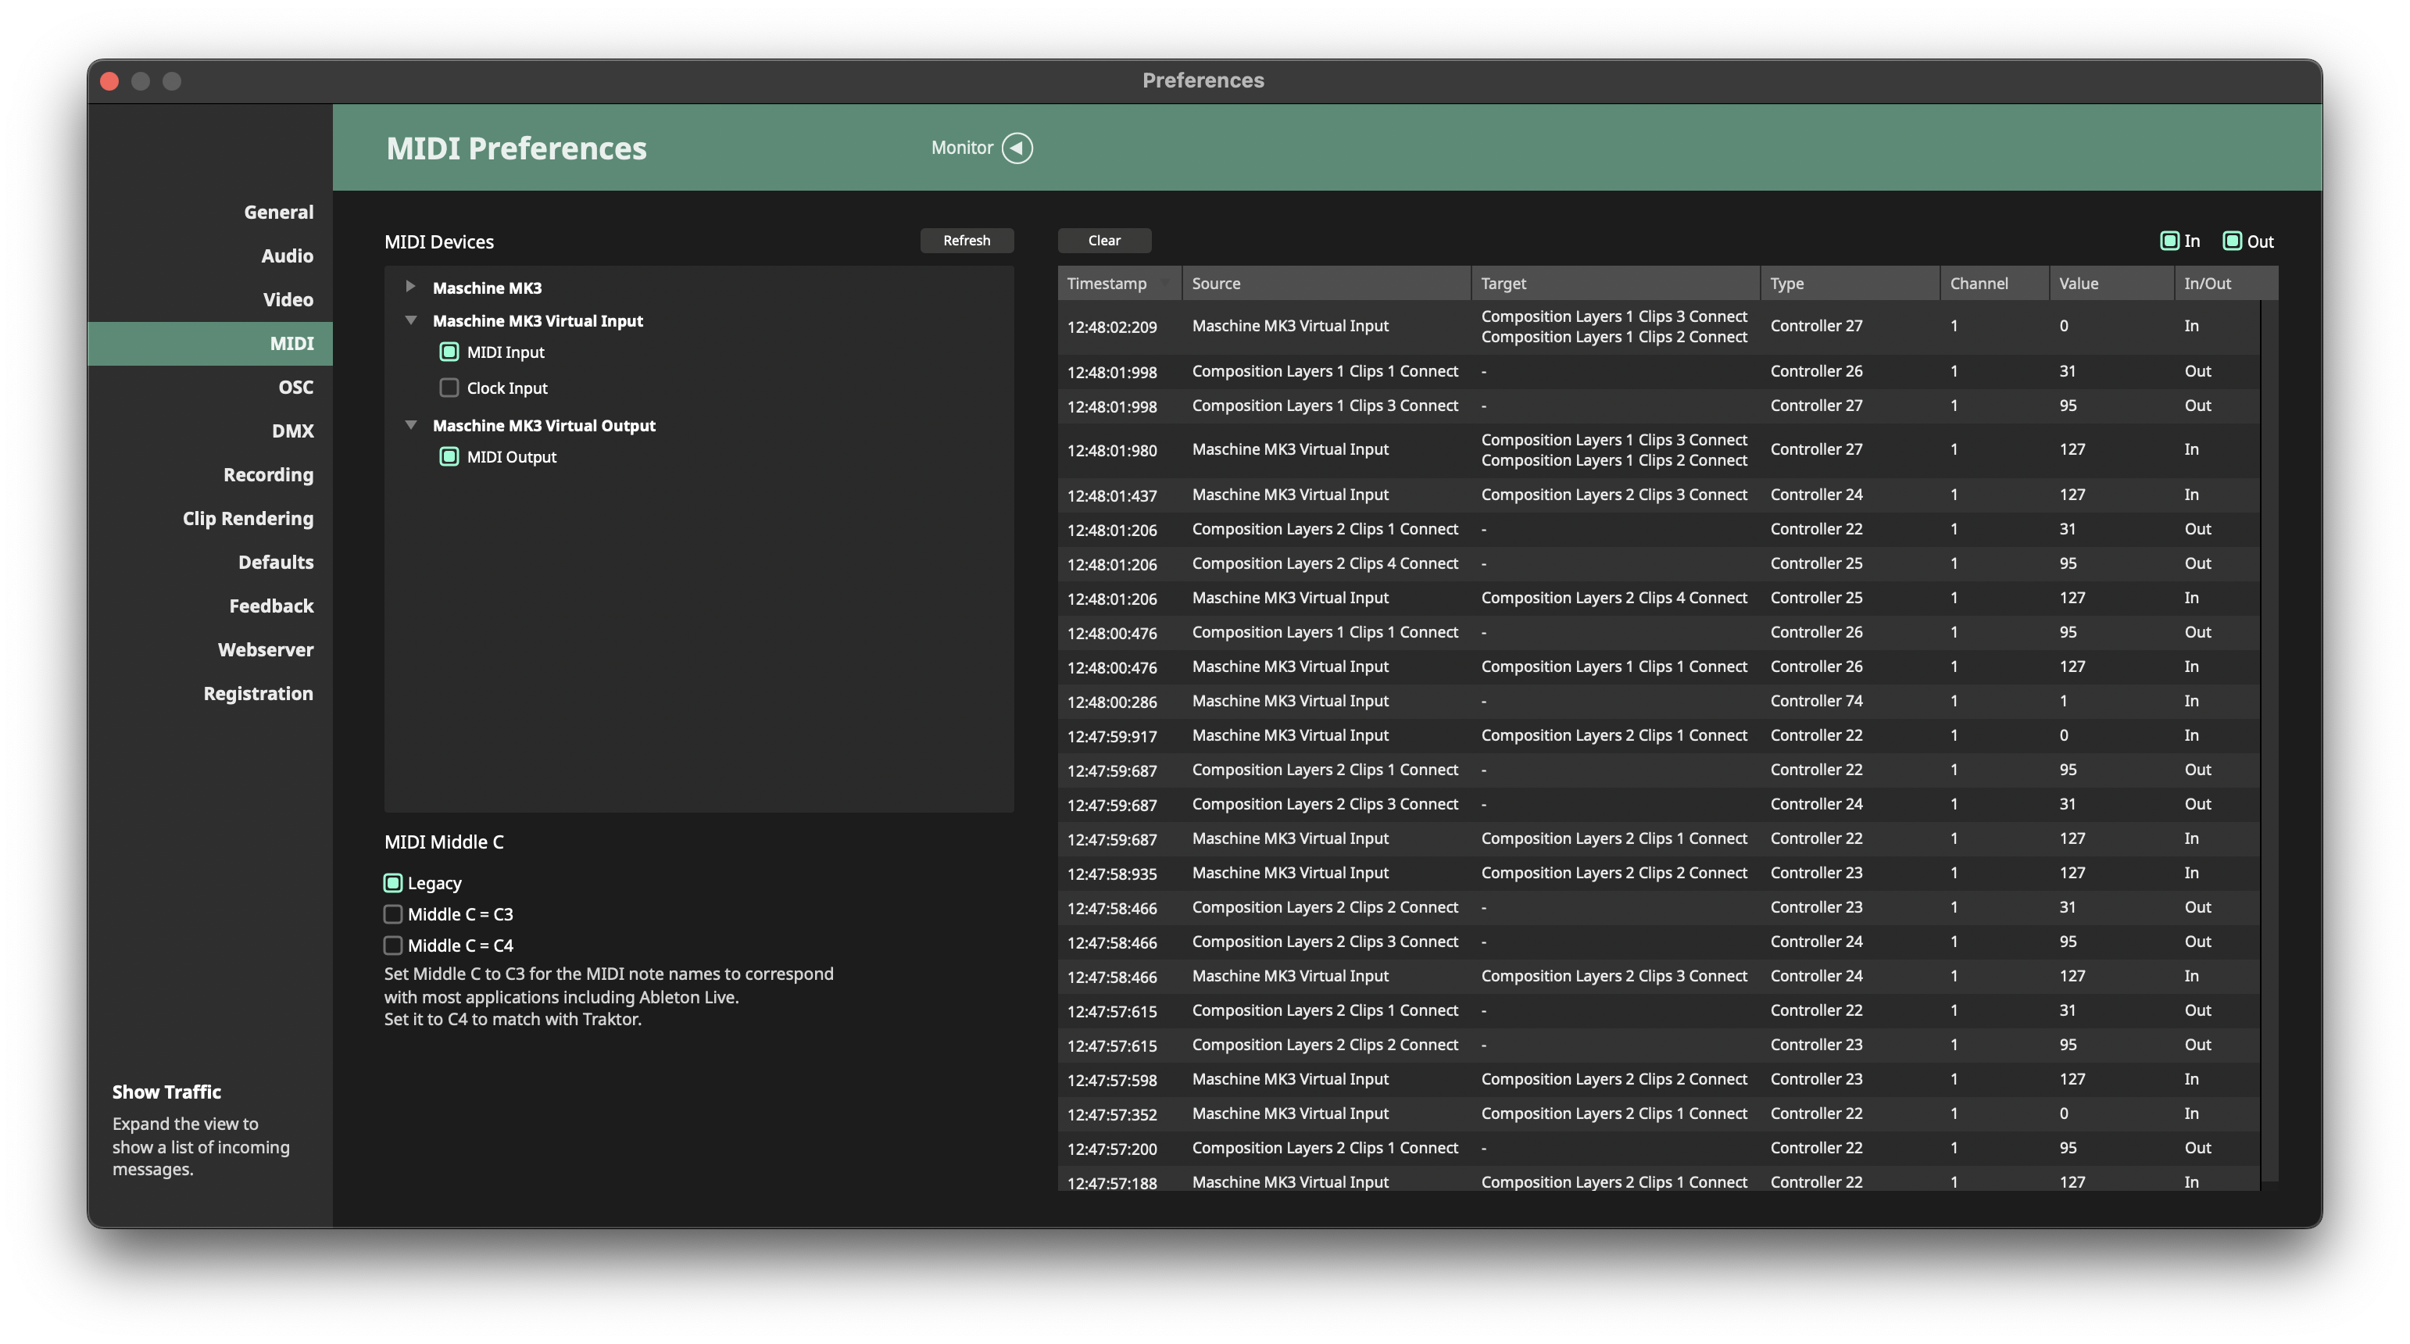The height and width of the screenshot is (1344, 2410).
Task: Select Middle C = C3 option
Action: [x=393, y=913]
